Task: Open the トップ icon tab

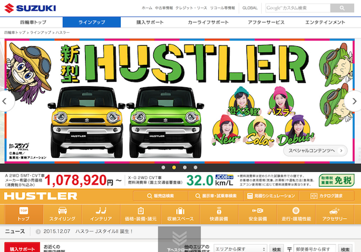Action: pyautogui.click(x=24, y=214)
